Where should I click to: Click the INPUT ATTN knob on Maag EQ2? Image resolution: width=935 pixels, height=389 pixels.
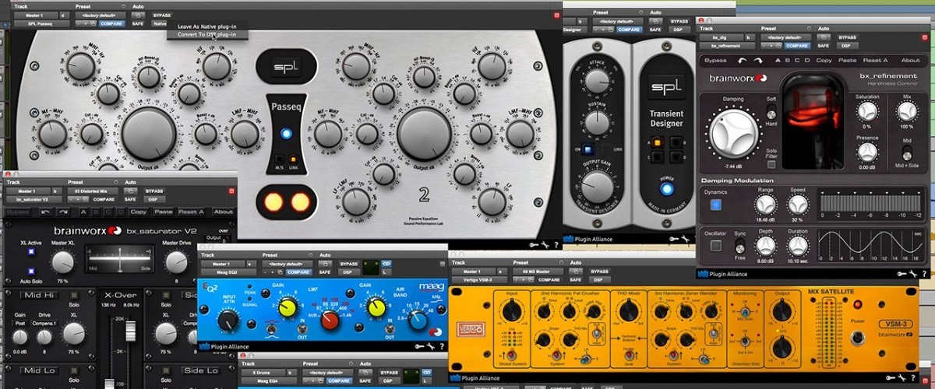(228, 320)
